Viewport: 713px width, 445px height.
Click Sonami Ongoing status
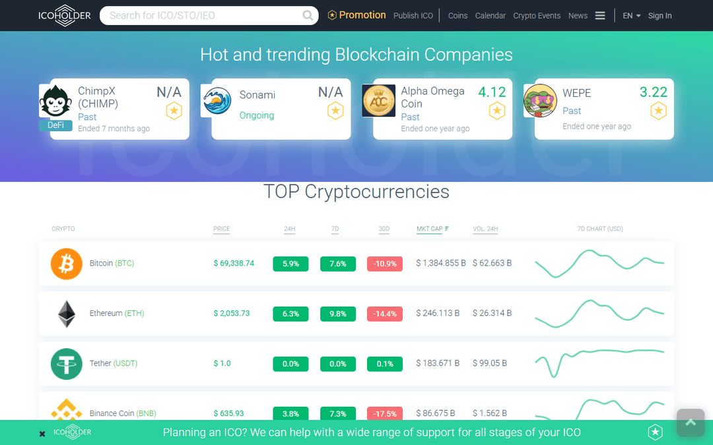click(257, 115)
